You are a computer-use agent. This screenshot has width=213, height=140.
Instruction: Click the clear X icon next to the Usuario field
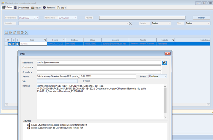(130, 24)
